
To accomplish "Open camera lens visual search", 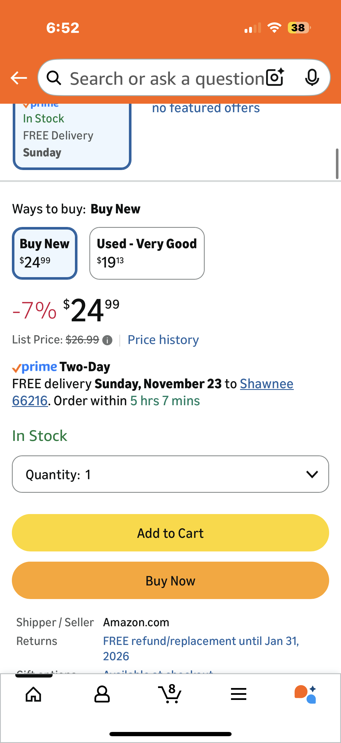I will pyautogui.click(x=275, y=78).
